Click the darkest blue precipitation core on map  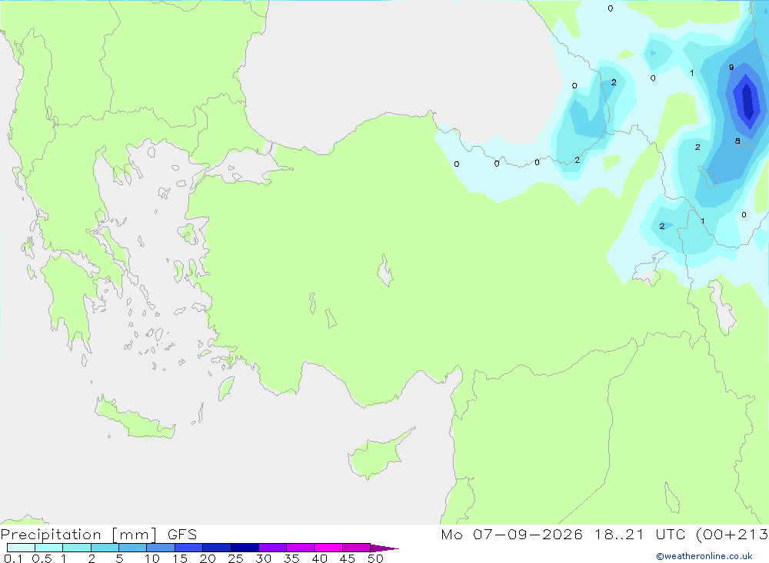click(747, 102)
